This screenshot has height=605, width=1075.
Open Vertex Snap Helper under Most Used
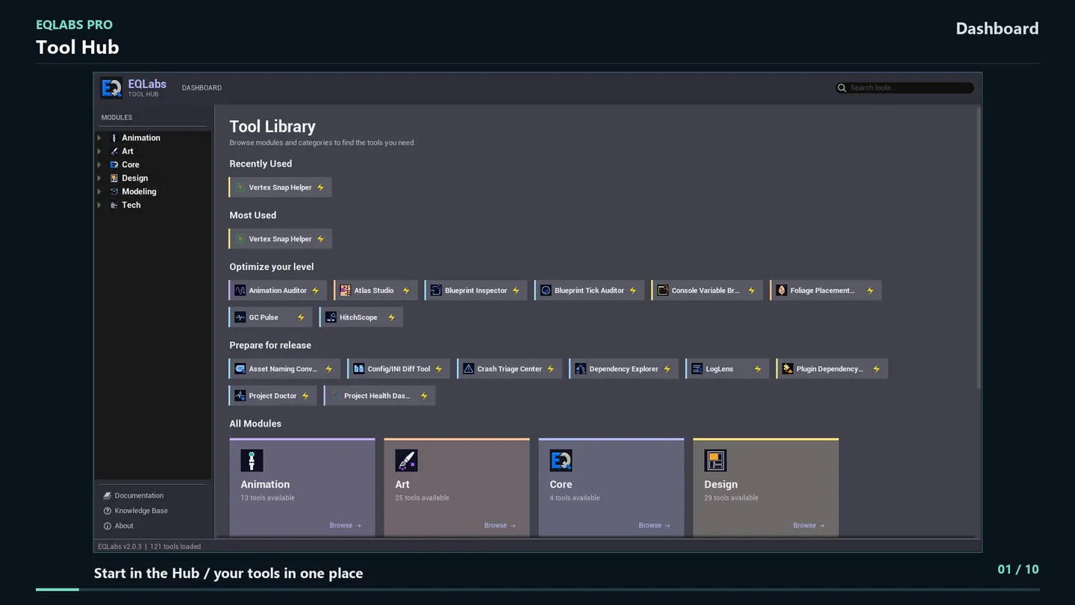[280, 239]
